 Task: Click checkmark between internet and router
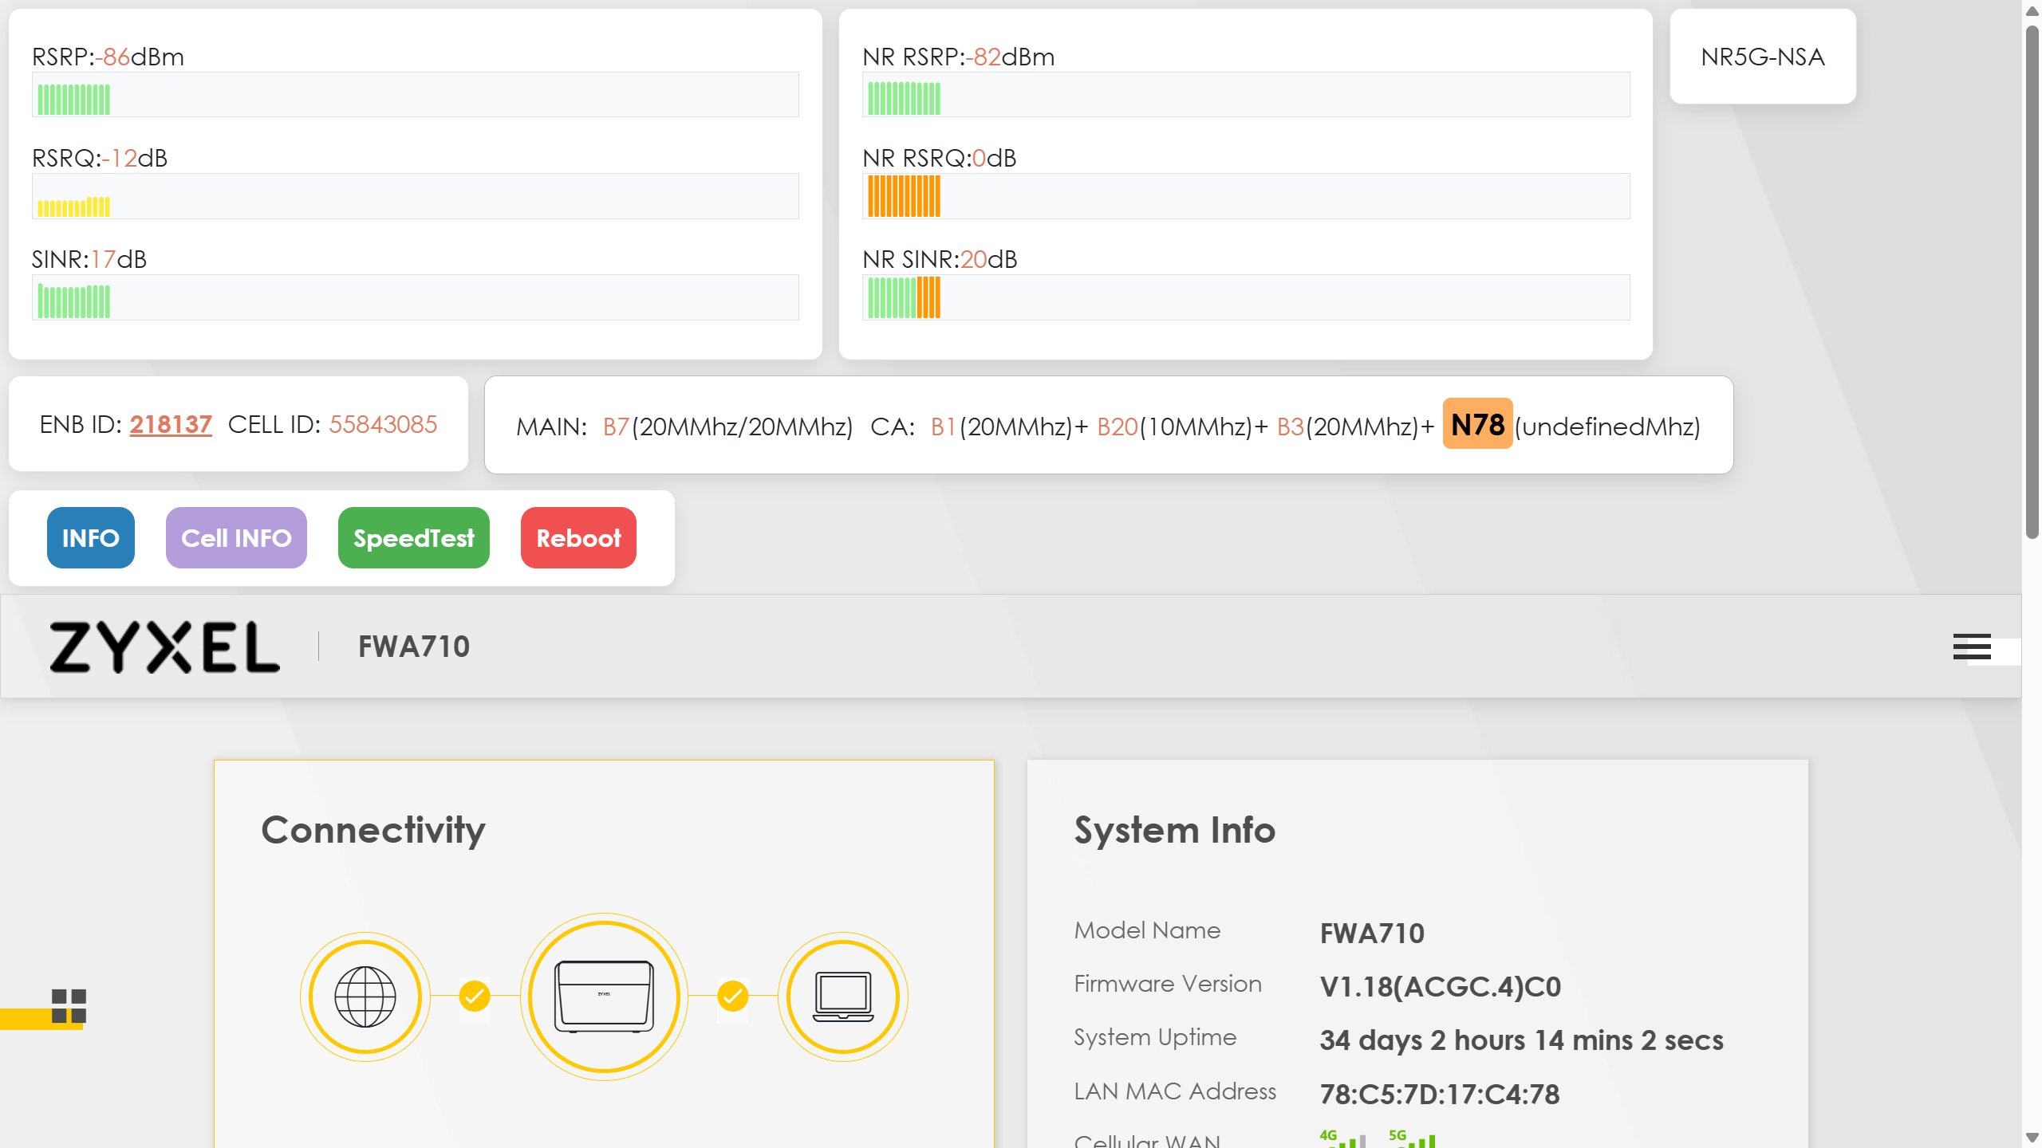[x=475, y=996]
